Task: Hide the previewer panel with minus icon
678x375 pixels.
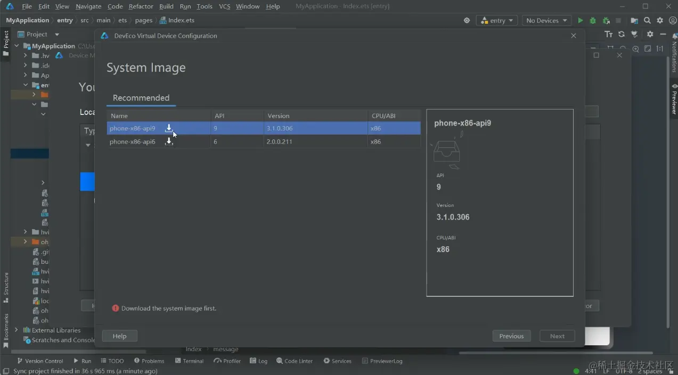Action: click(663, 34)
